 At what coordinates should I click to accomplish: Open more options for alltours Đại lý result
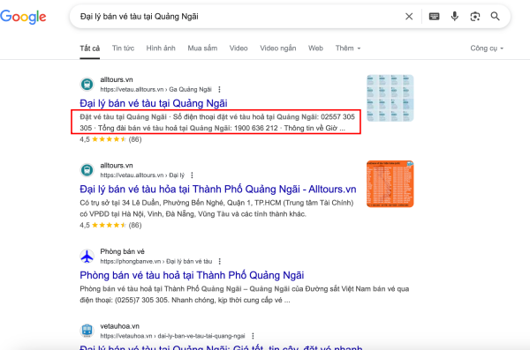(192, 175)
